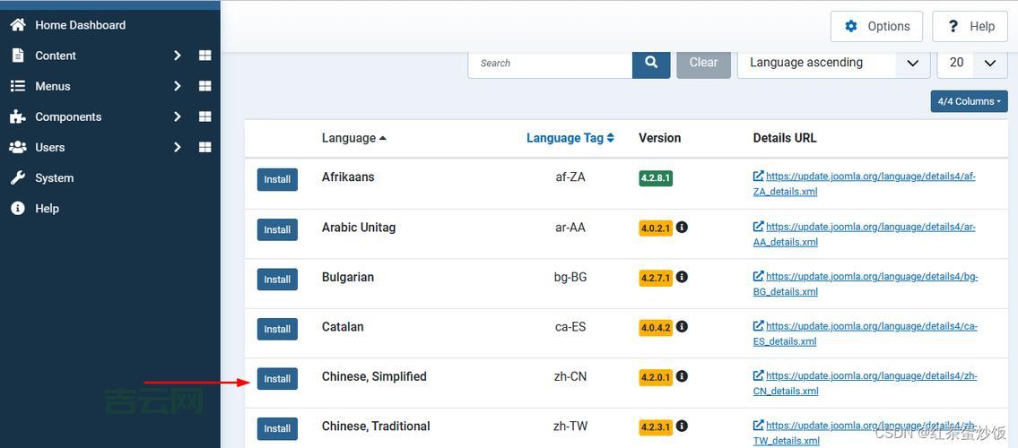Open the Content dashboard grid icon
This screenshot has width=1018, height=448.
click(x=204, y=56)
